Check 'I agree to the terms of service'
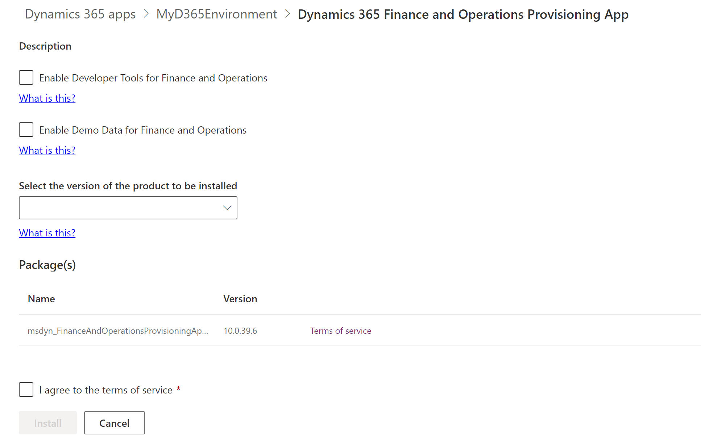This screenshot has width=701, height=442. [26, 390]
